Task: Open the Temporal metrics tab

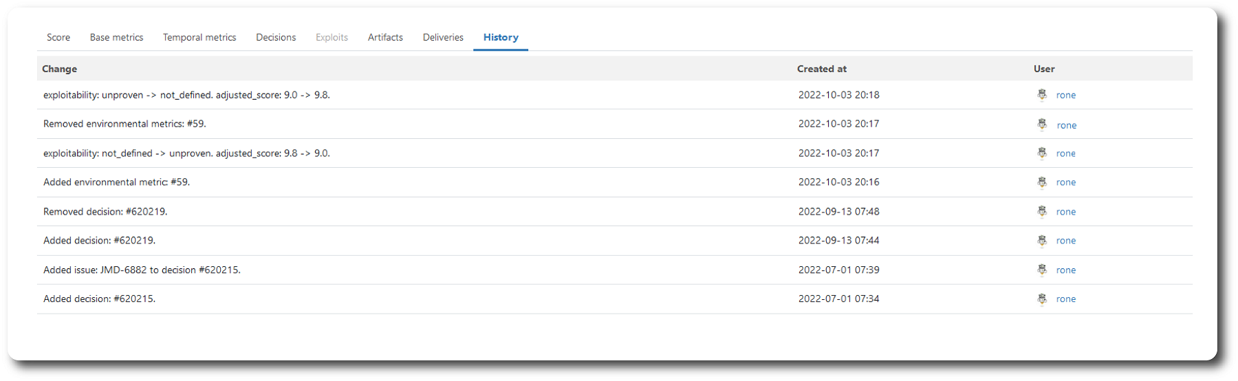Action: (x=199, y=37)
